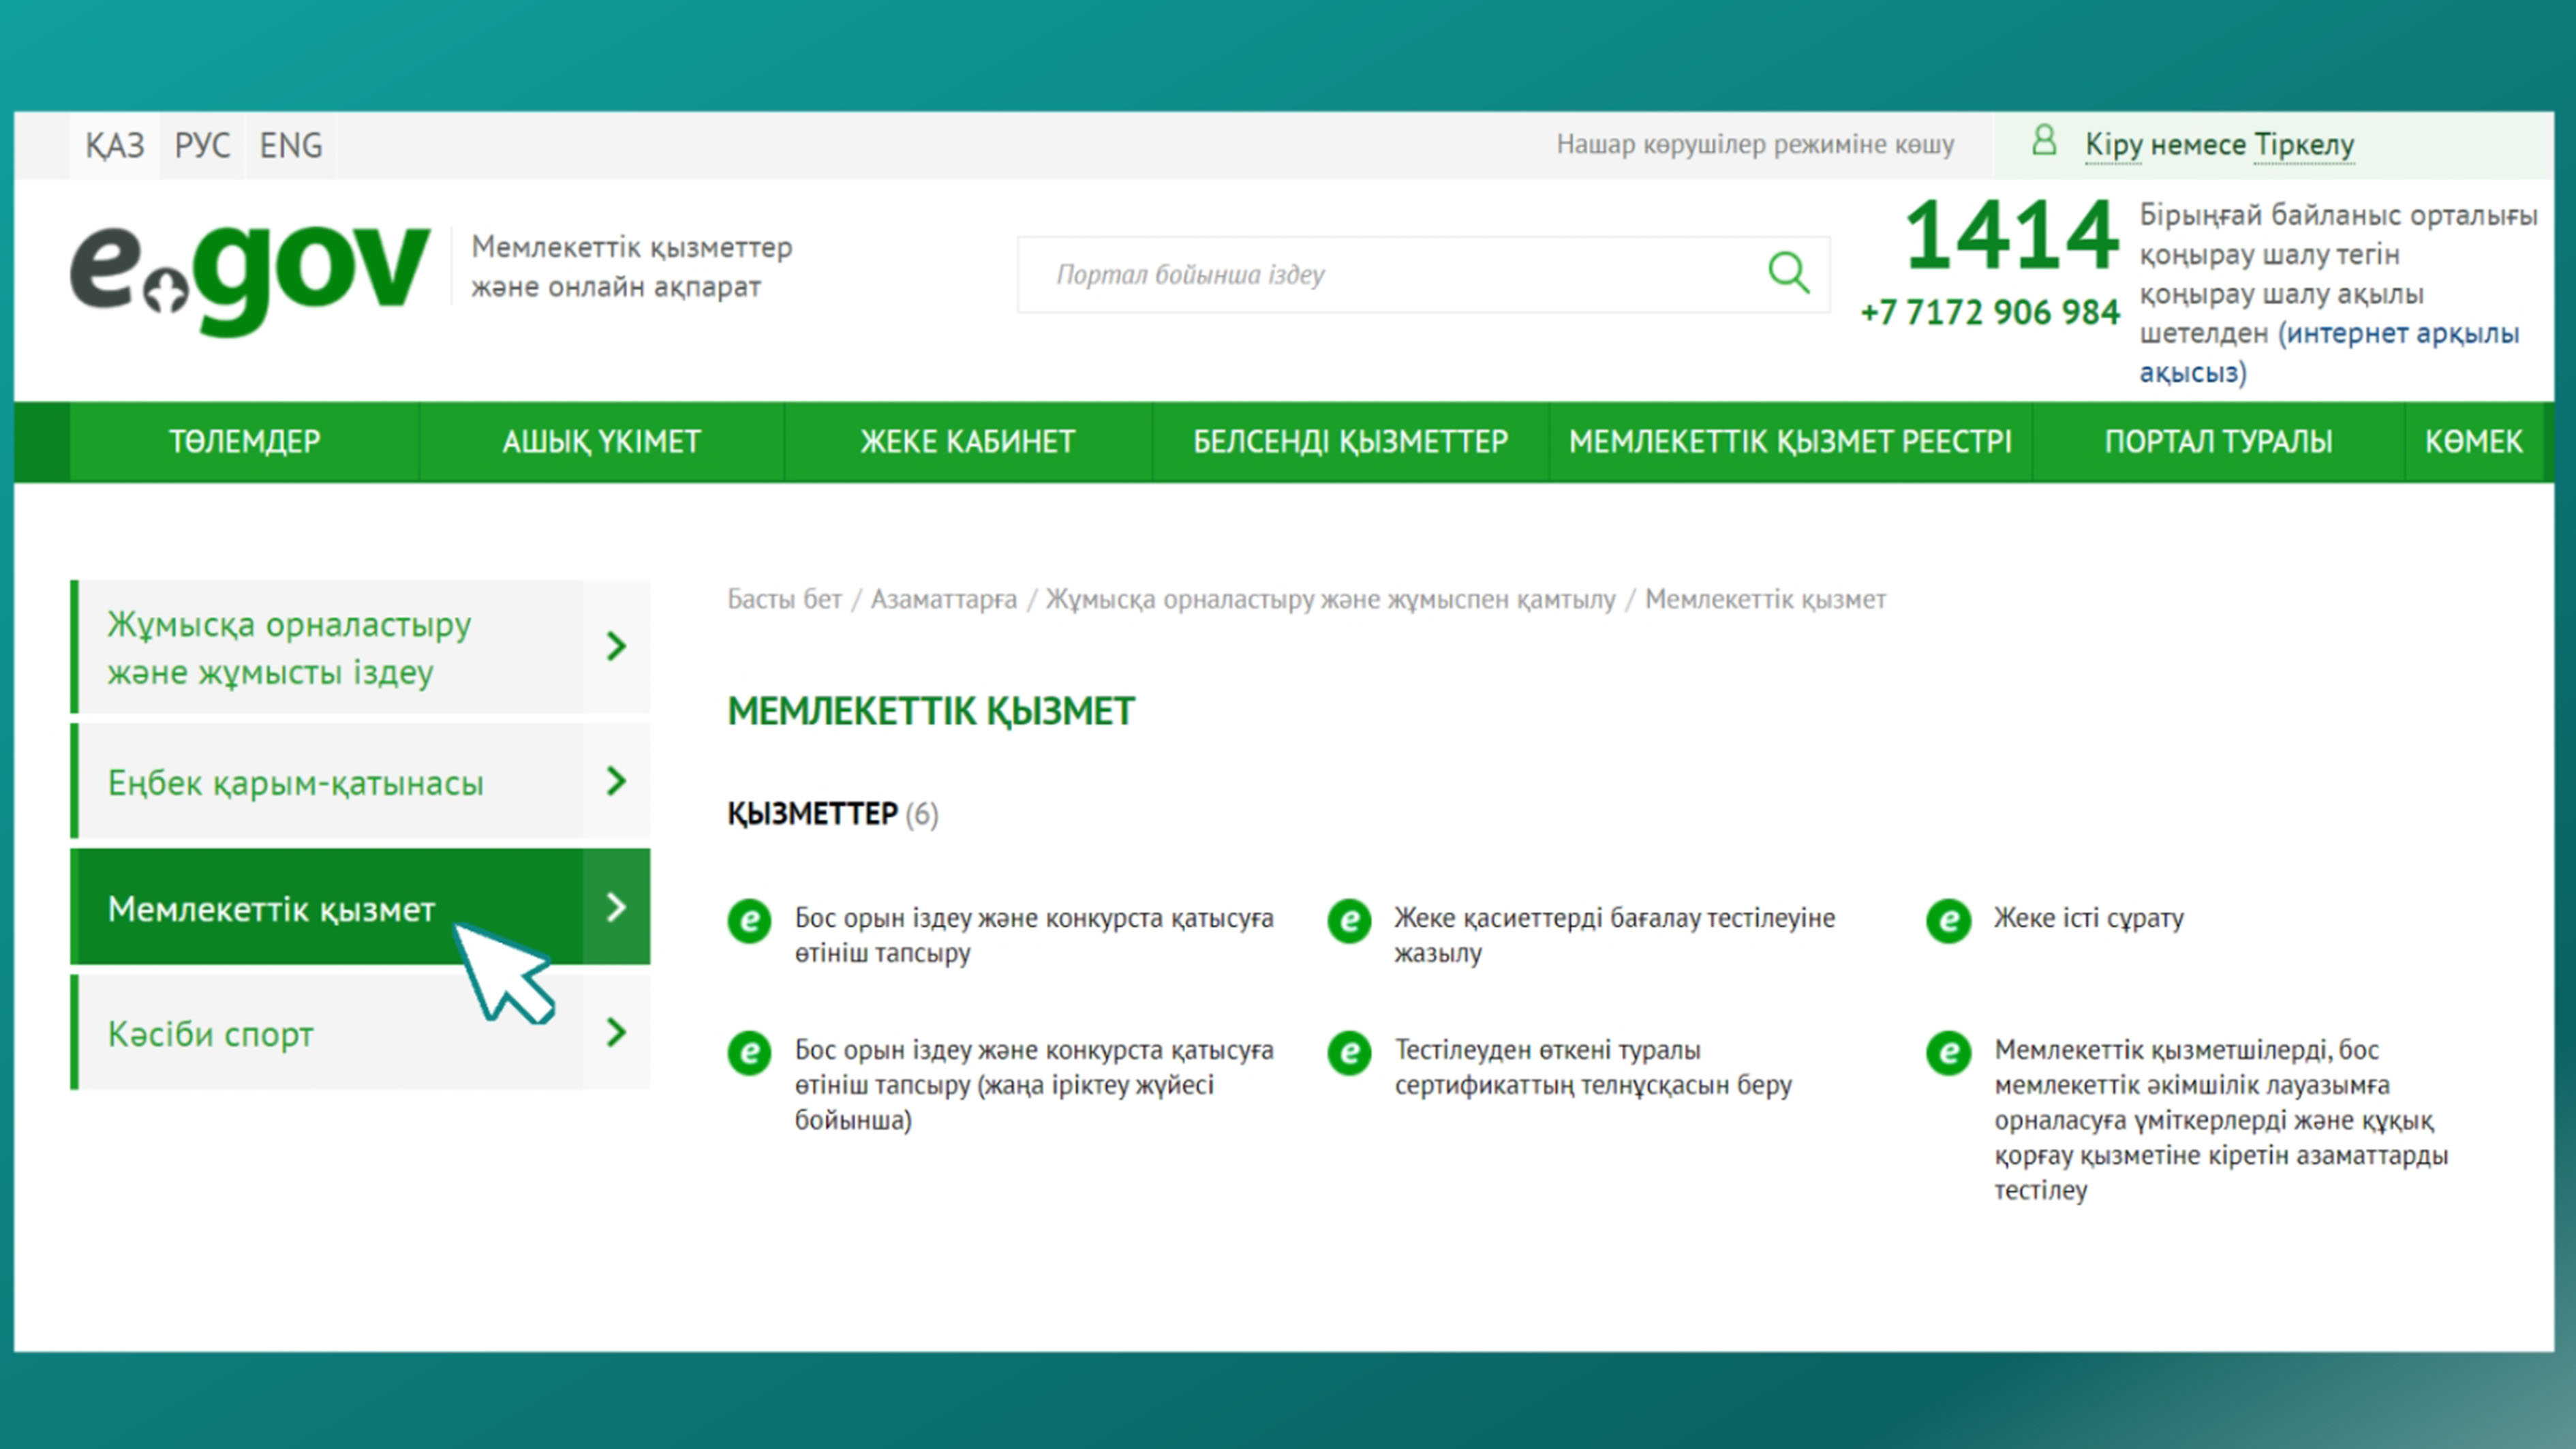Click the eGov logo
2576x1449 pixels.
250,275
